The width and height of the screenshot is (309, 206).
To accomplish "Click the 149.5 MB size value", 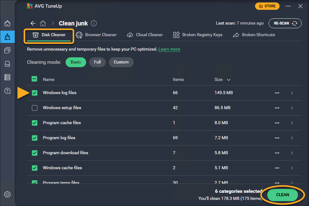I will pyautogui.click(x=224, y=93).
